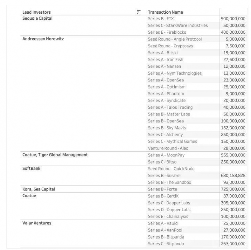The height and width of the screenshot is (250, 251).
Task: Click the 263,000,000 amount cell
Action: pos(233,244)
